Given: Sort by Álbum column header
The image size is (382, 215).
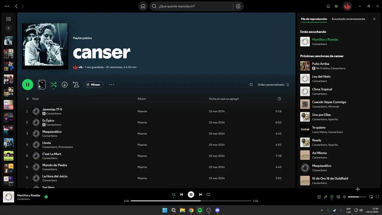Looking at the screenshot, I should tap(141, 99).
